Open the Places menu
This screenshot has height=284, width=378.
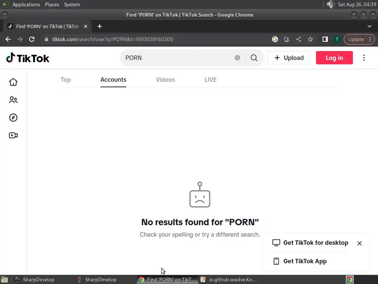click(52, 4)
